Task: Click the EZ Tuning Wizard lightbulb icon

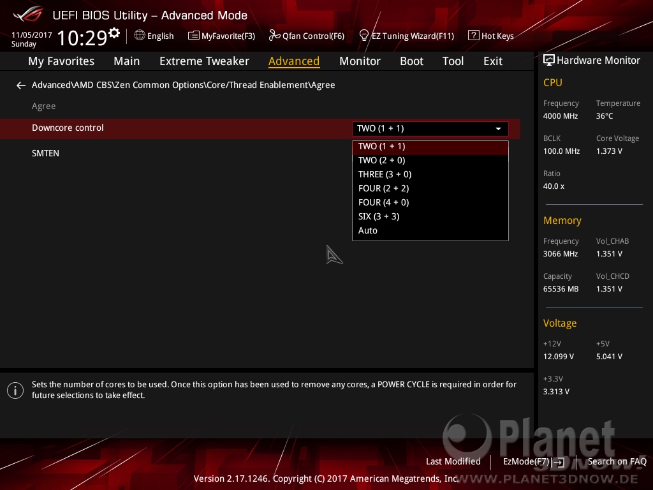Action: point(364,36)
